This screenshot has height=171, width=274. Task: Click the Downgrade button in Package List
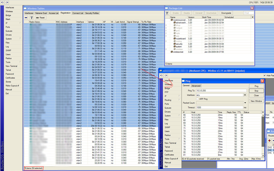click(x=226, y=13)
